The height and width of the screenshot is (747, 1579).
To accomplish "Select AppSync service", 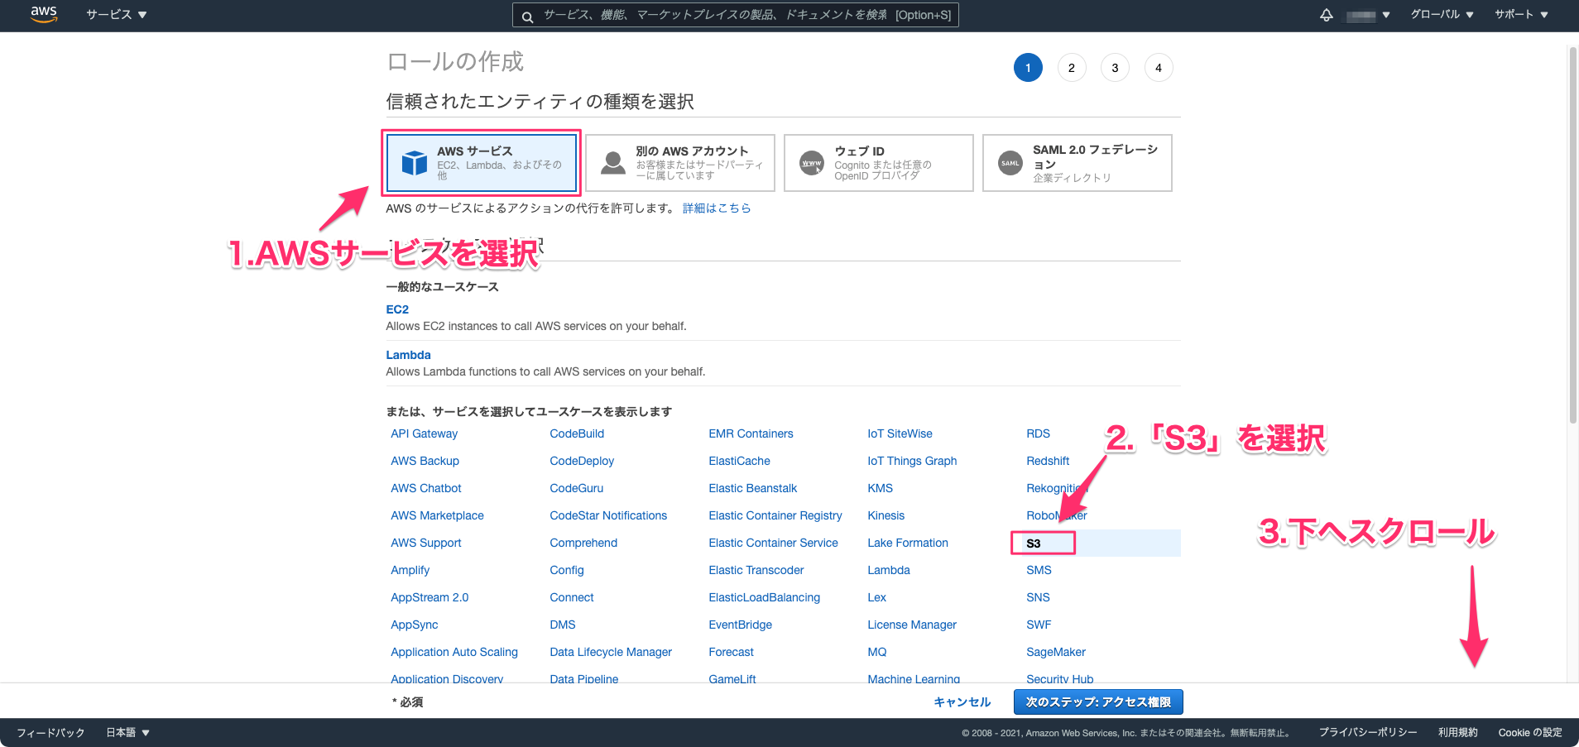I will pyautogui.click(x=415, y=625).
